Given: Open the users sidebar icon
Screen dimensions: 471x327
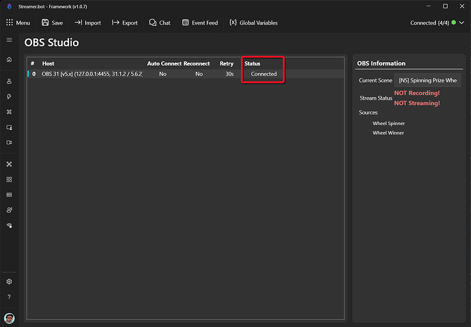Looking at the screenshot, I should pyautogui.click(x=10, y=210).
